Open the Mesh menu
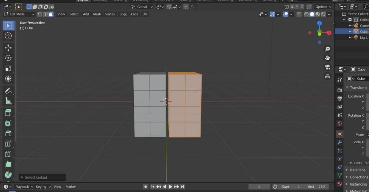This screenshot has height=192, width=369. tap(97, 14)
